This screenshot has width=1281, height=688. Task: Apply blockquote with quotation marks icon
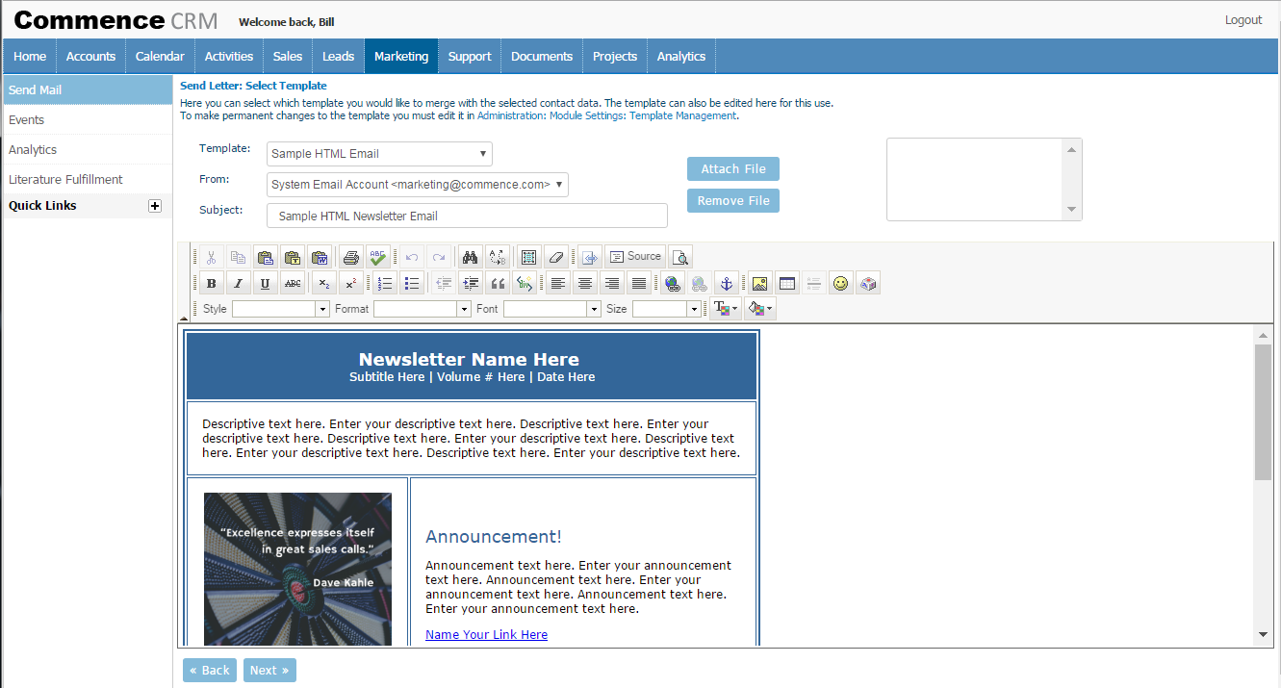pyautogui.click(x=498, y=283)
